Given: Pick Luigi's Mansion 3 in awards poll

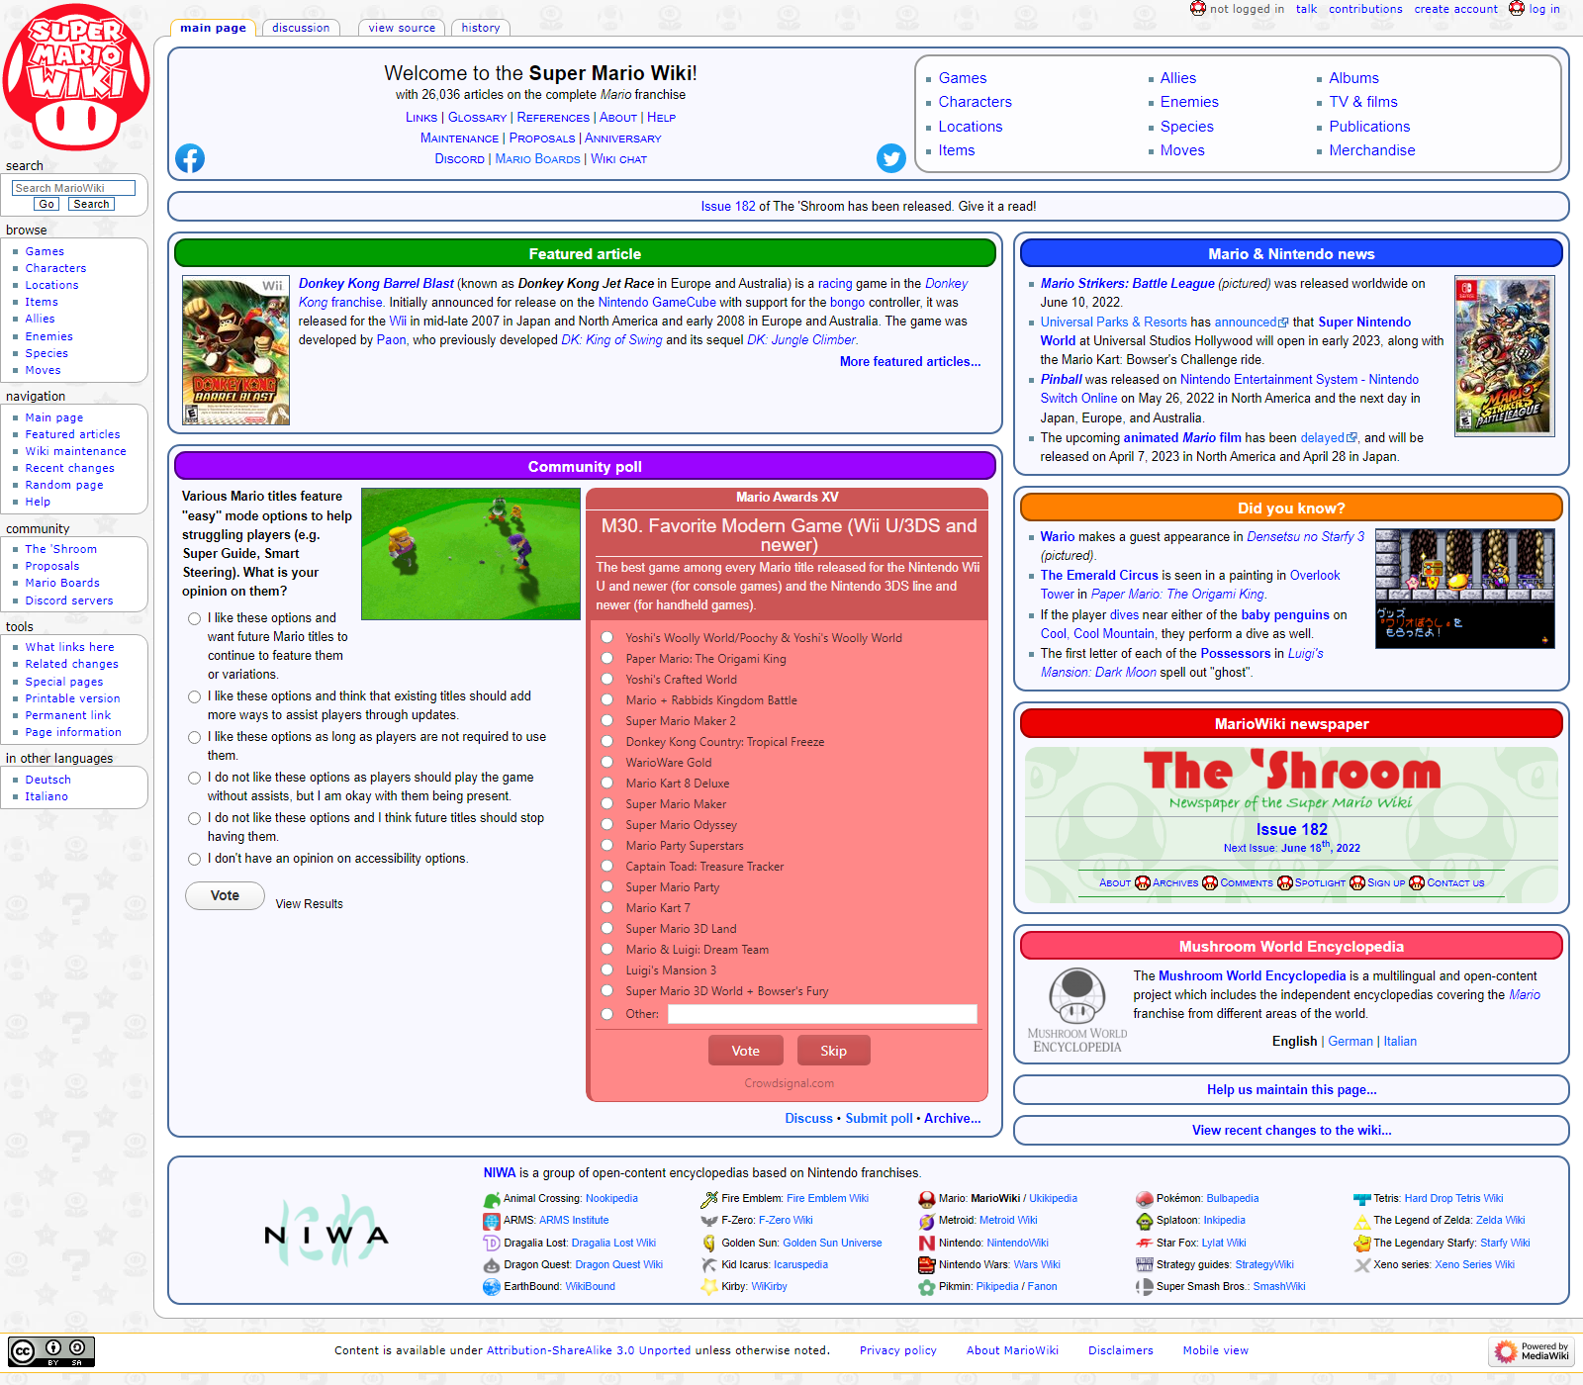Looking at the screenshot, I should (607, 970).
